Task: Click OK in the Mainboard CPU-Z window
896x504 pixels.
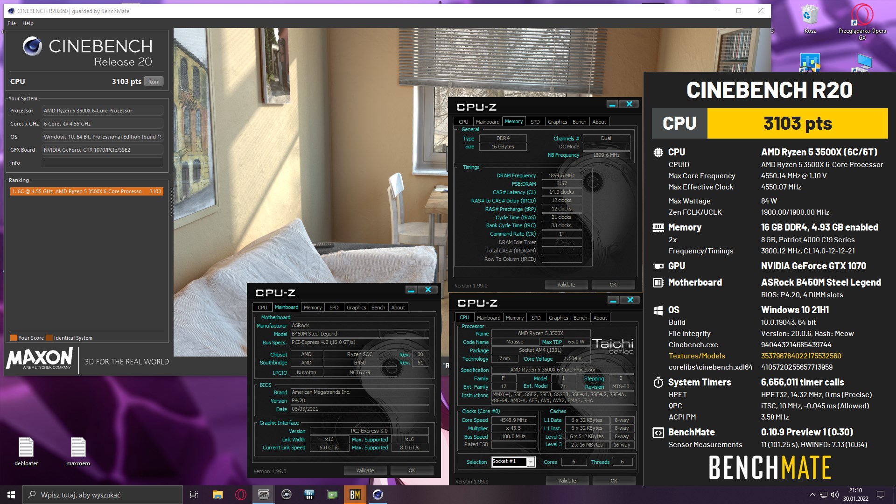Action: click(x=412, y=470)
